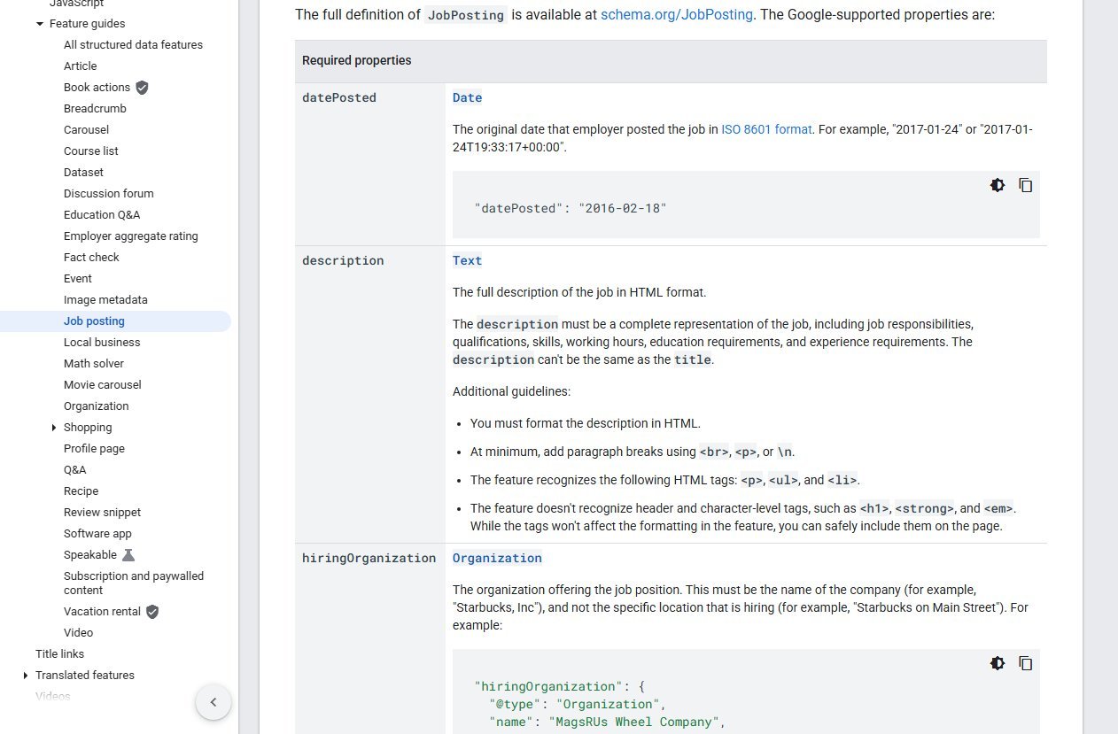
Task: Click the Text type link
Action: pyautogui.click(x=467, y=261)
